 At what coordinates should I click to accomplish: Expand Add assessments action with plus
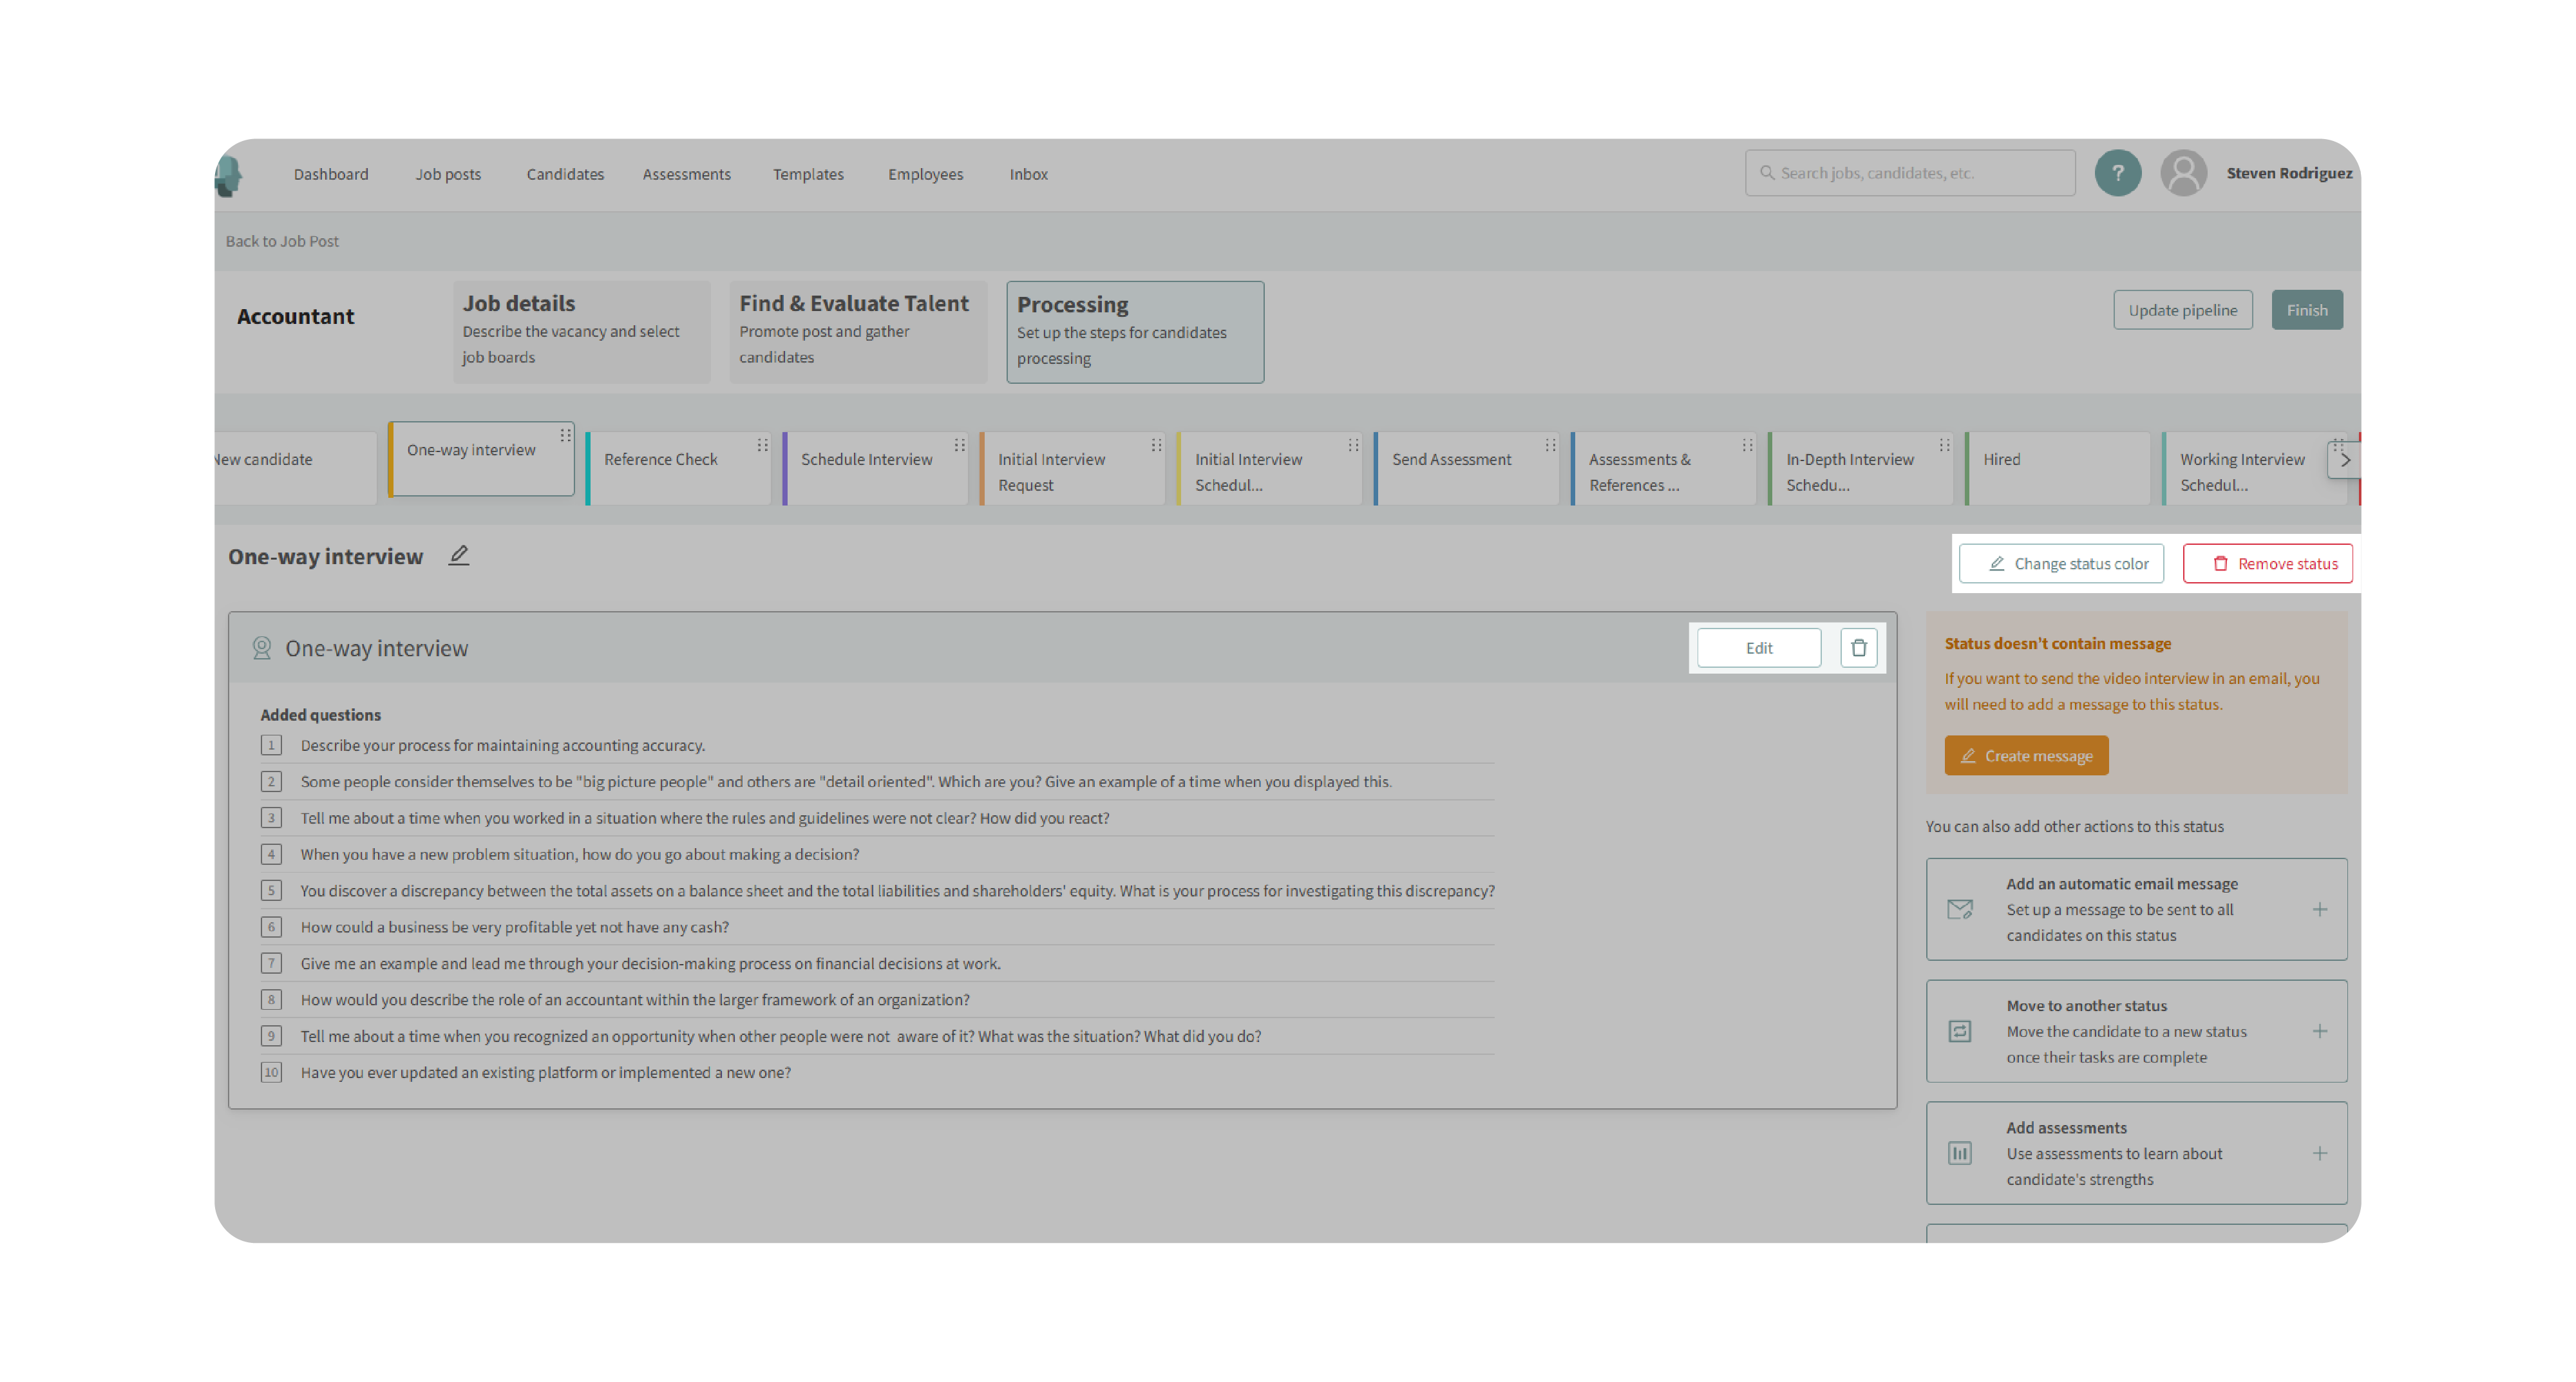point(2319,1153)
